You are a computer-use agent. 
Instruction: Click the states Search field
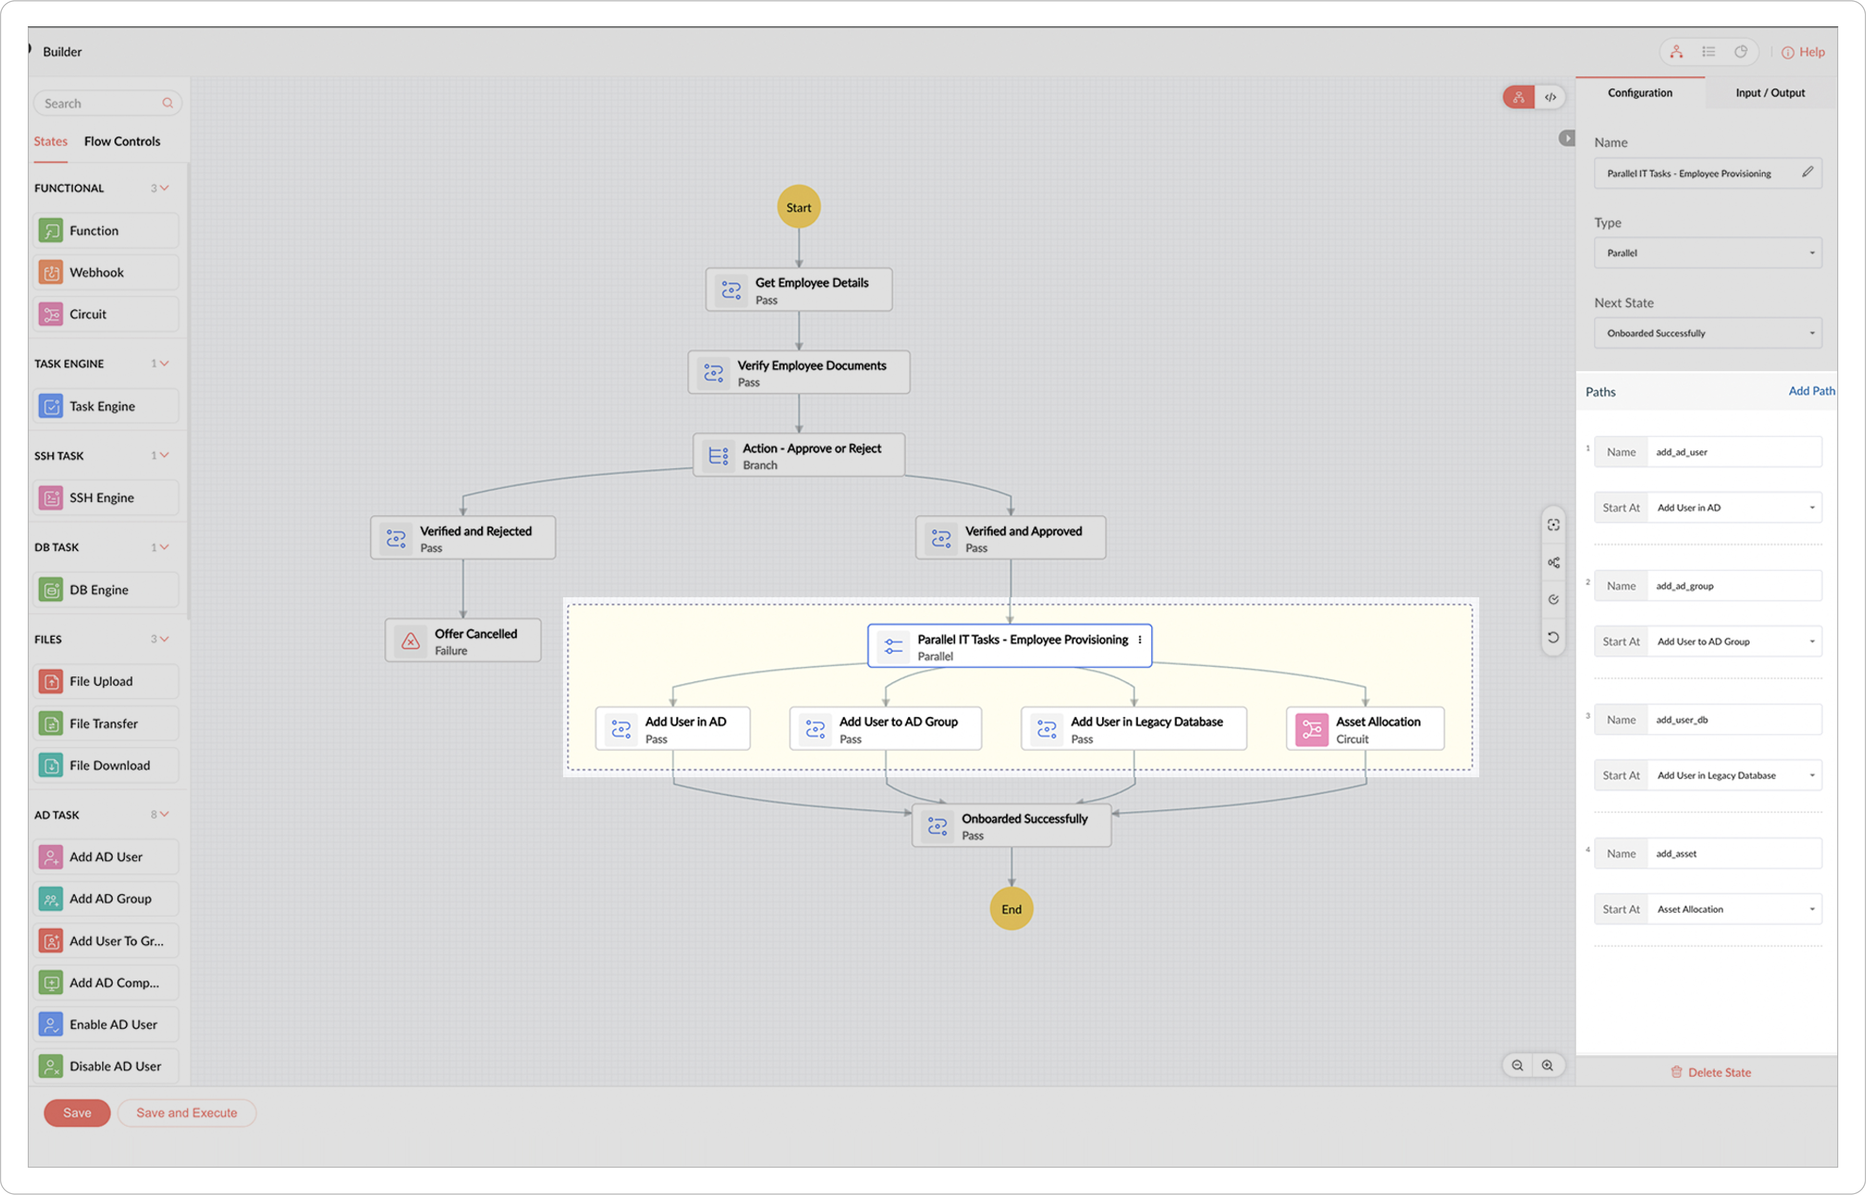coord(101,103)
